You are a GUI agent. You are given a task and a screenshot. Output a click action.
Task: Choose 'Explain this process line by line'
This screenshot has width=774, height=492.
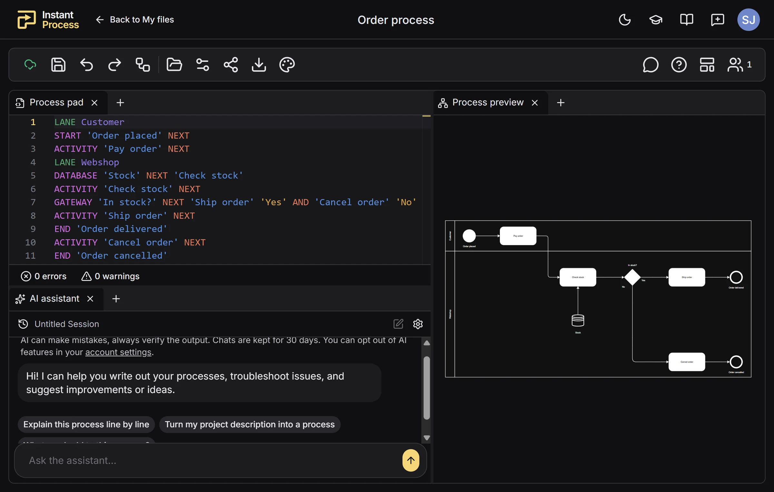pos(86,424)
